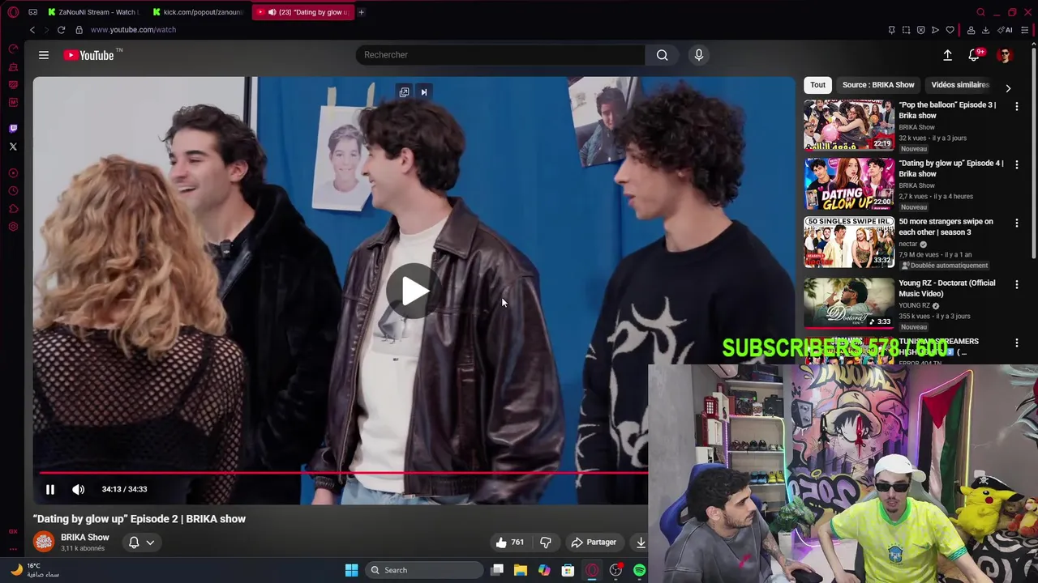This screenshot has height=583, width=1038.
Task: Select the Dating by glow up browser tab
Action: click(x=303, y=12)
